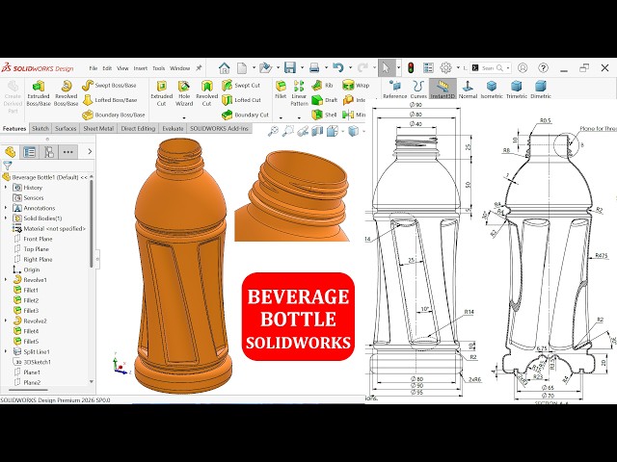The image size is (617, 462).
Task: Select Revolved Cut tool
Action: (206, 93)
